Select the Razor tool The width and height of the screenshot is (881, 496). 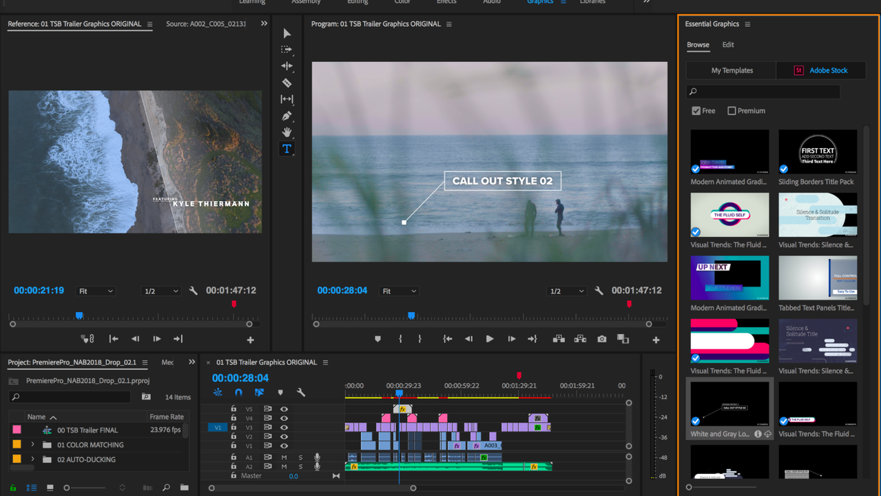tap(287, 83)
